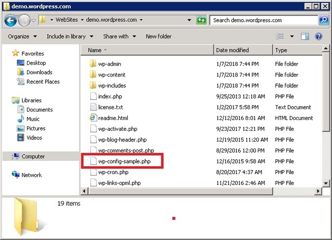Click the date 9/25/2013 12:18 AM
The width and height of the screenshot is (332, 240).
241,97
